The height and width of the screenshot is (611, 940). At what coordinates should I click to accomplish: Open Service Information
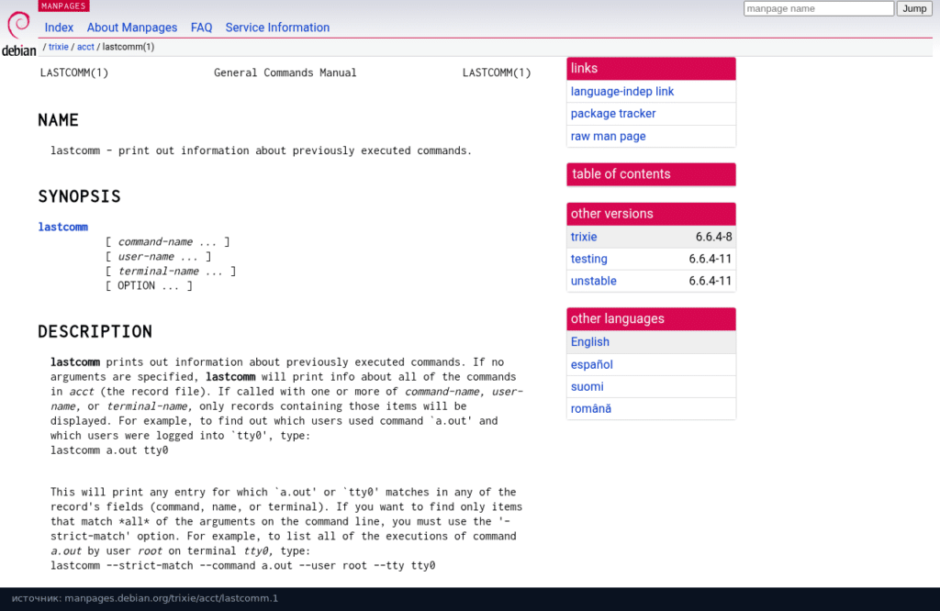pos(277,28)
